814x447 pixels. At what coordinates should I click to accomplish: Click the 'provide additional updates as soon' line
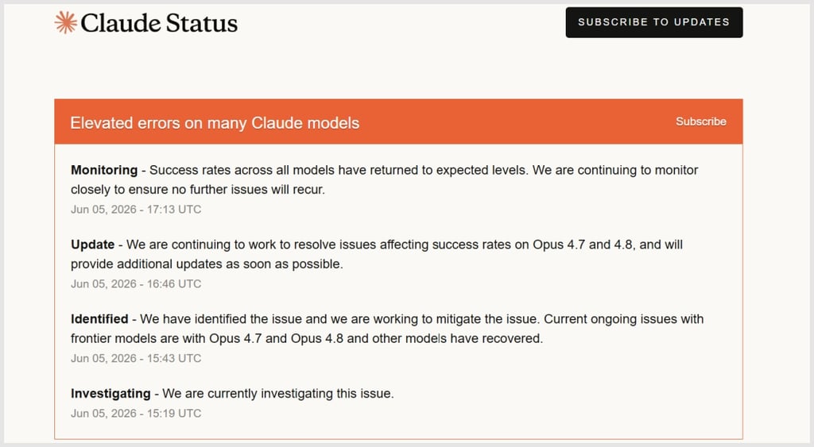pyautogui.click(x=207, y=264)
